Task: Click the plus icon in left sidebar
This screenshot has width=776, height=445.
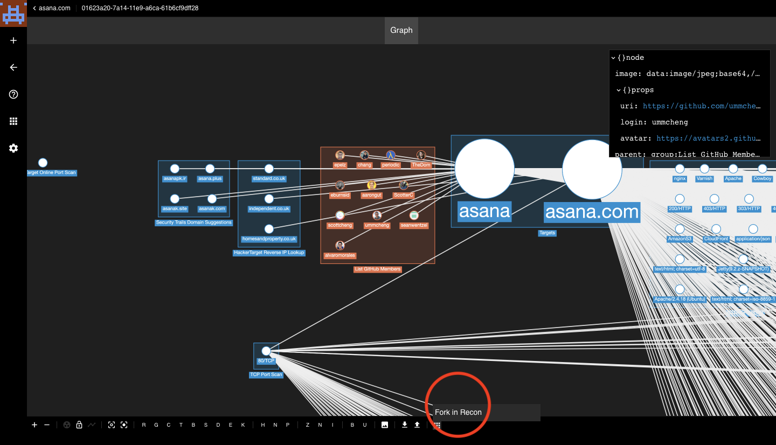Action: [13, 40]
